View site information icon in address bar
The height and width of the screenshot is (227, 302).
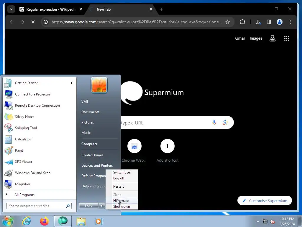[x=46, y=22]
